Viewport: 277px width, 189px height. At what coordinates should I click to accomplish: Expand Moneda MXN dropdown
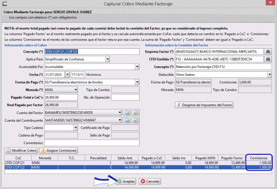coord(76,90)
